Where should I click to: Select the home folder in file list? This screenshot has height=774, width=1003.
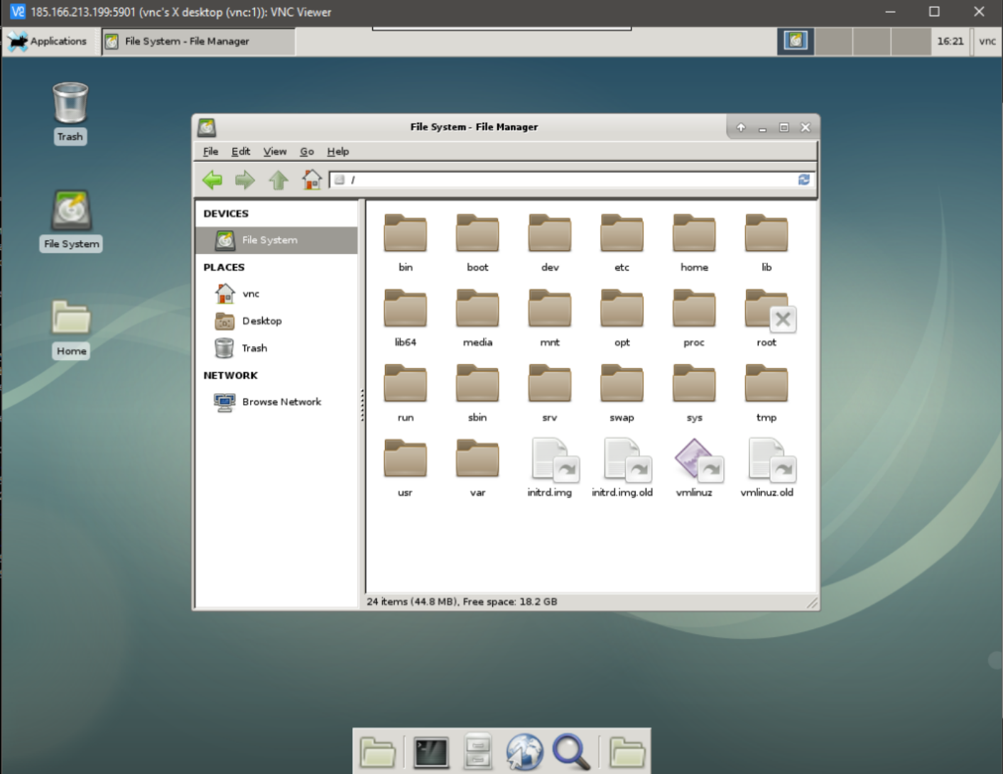694,242
